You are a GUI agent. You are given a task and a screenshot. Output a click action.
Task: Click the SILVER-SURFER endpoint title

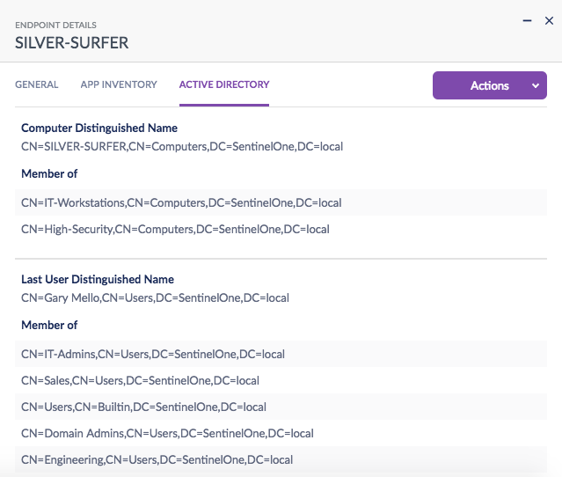pyautogui.click(x=72, y=42)
